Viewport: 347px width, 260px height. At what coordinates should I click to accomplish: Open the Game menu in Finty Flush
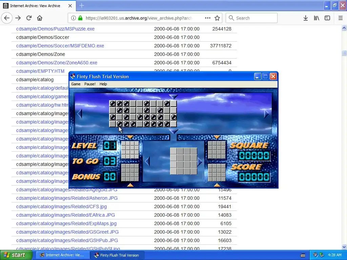(x=76, y=84)
